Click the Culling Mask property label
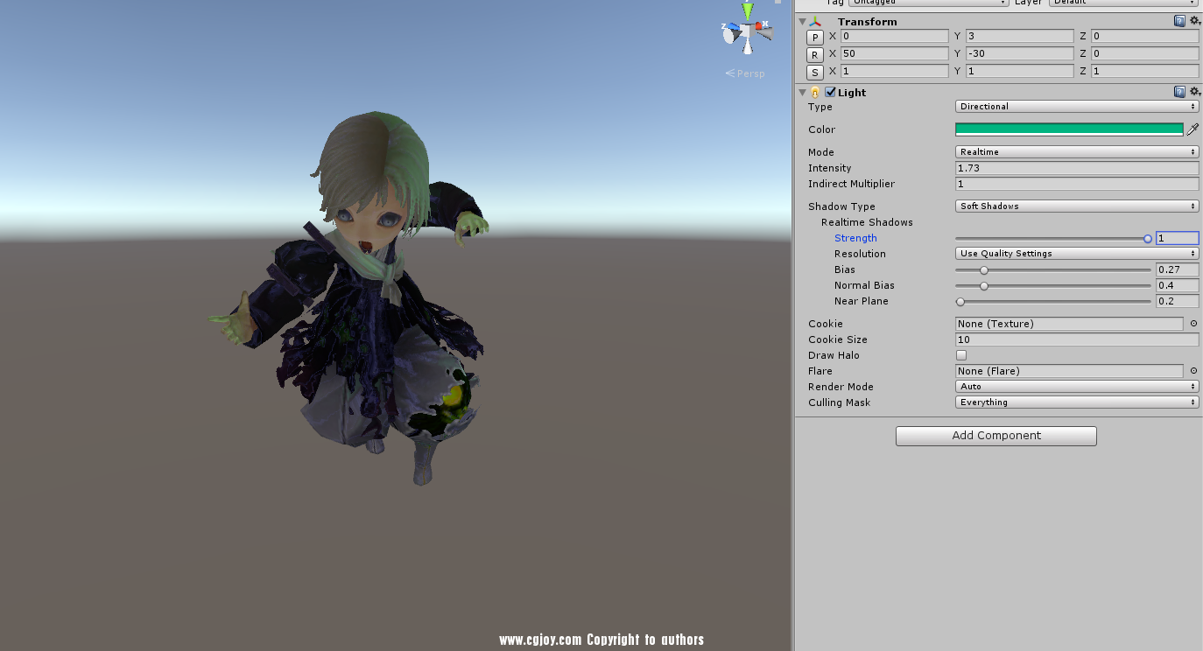The image size is (1203, 651). tap(839, 402)
